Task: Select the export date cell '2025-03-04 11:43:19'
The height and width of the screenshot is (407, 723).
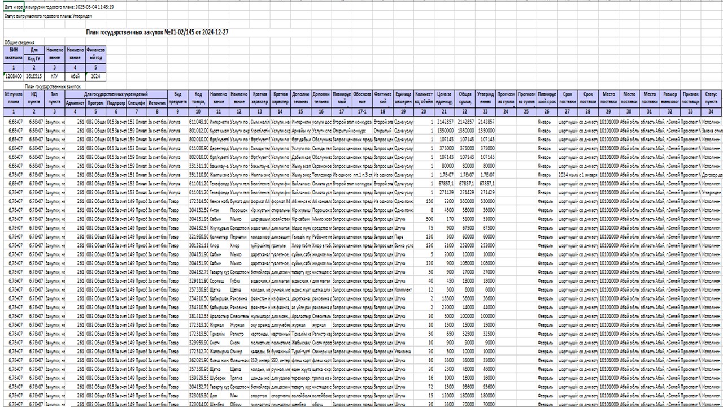Action: 94,7
